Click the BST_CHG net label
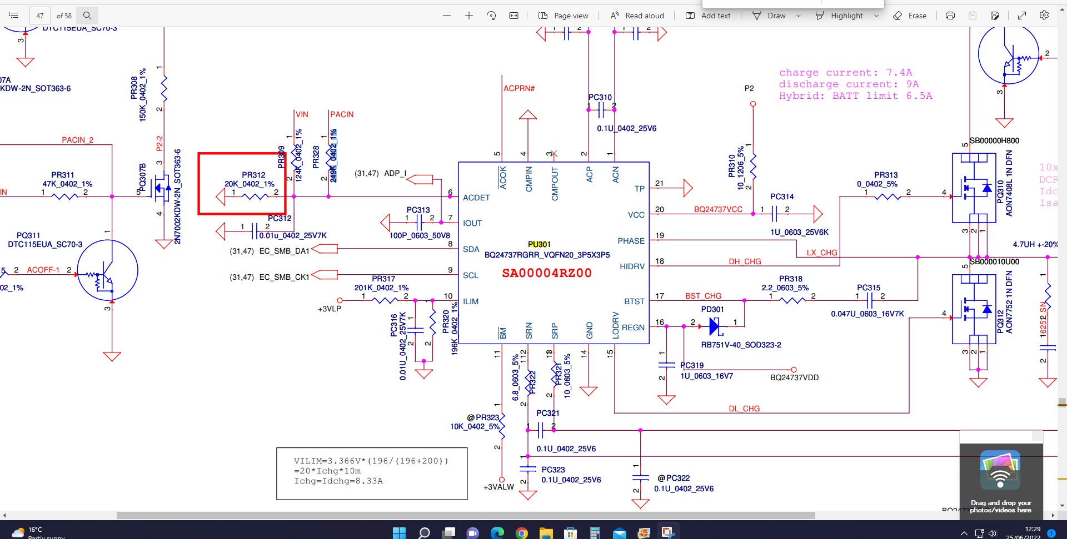The image size is (1067, 539). (703, 296)
